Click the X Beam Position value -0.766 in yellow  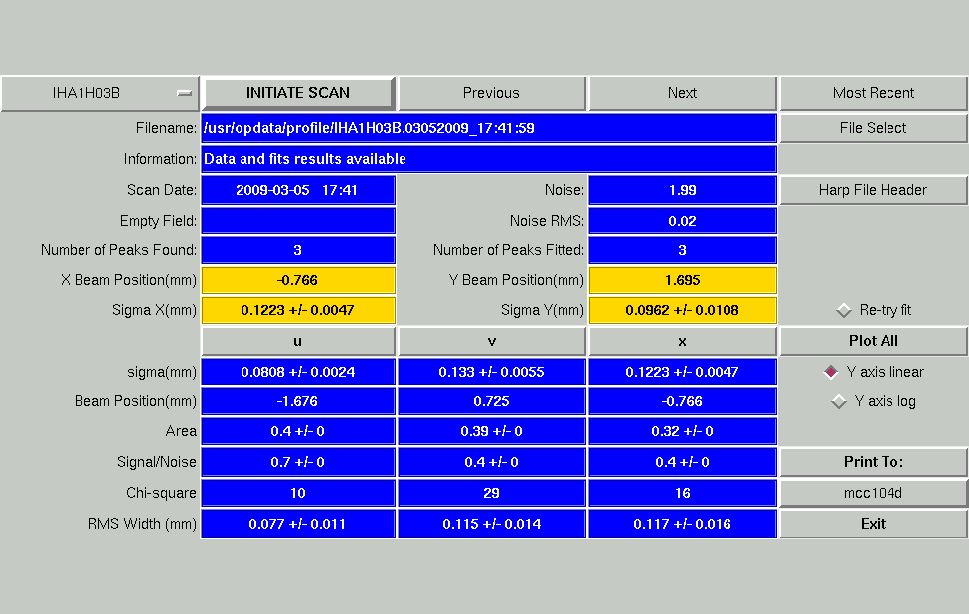pyautogui.click(x=298, y=280)
